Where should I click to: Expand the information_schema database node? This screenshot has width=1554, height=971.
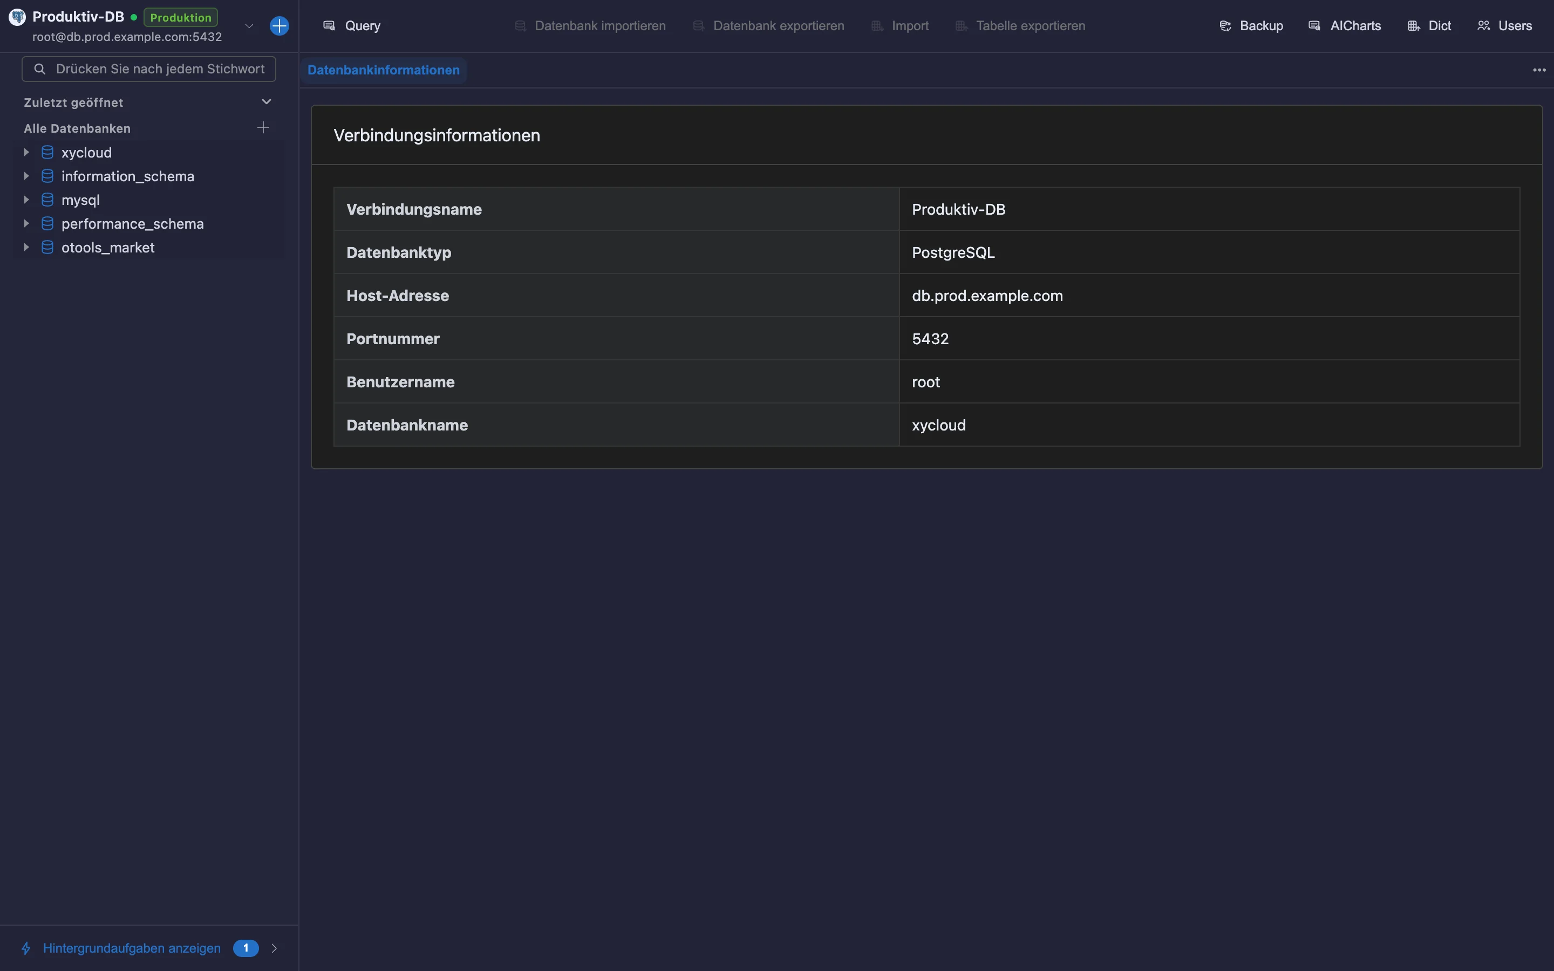pos(26,176)
